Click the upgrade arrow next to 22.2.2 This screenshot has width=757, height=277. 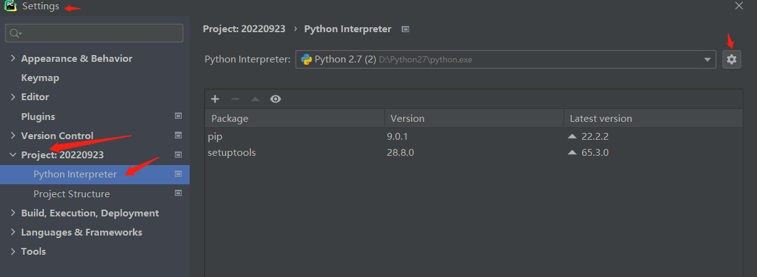click(x=572, y=136)
